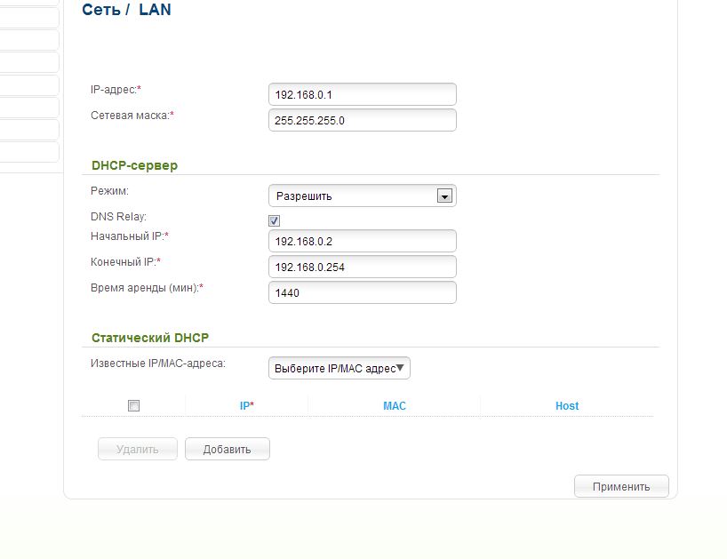Click the DHCP-сервер section heading
727x559 pixels.
tap(134, 165)
